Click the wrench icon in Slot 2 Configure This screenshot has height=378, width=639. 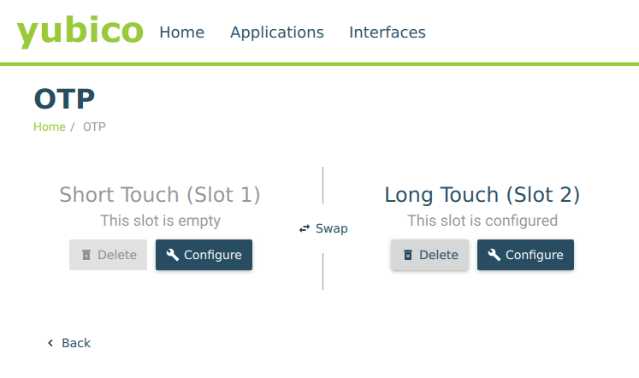[494, 255]
